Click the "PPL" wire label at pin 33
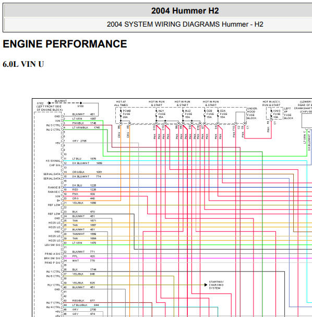This screenshot has width=312, height=317. click(75, 256)
